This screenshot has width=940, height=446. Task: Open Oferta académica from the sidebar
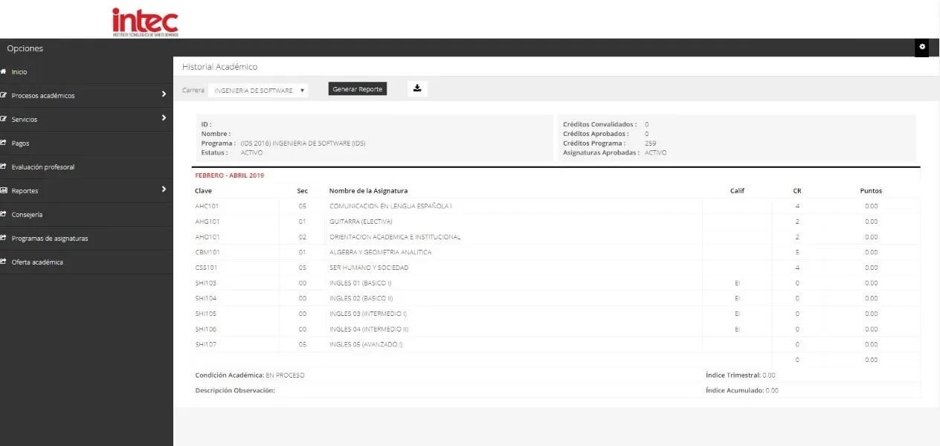(x=36, y=262)
